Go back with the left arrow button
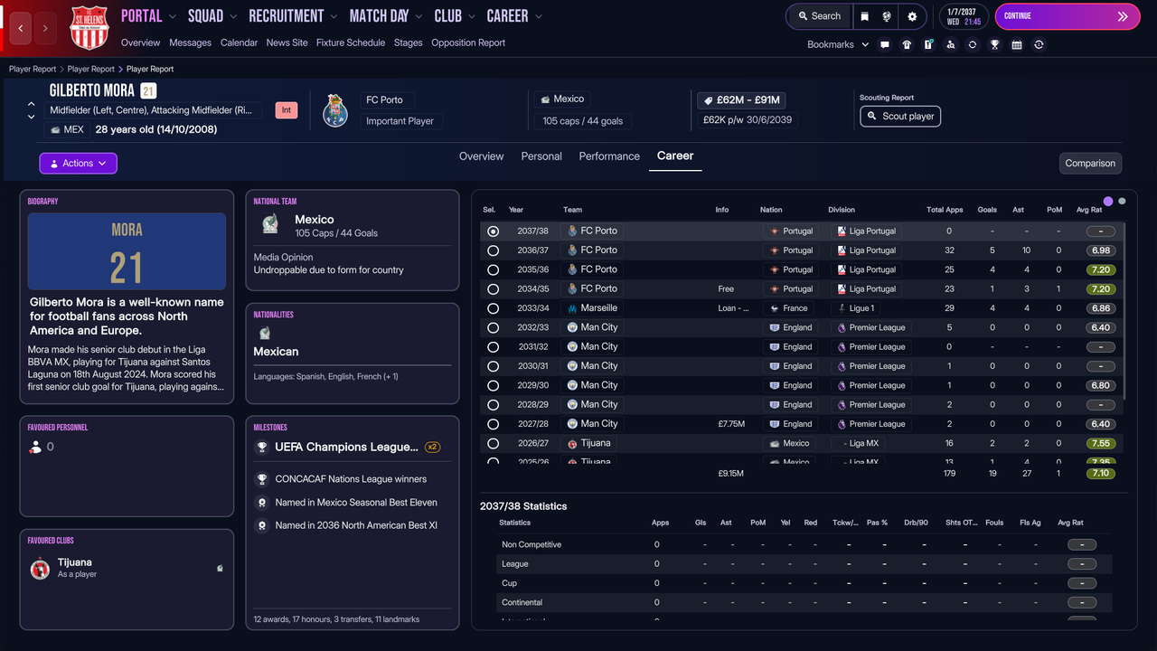The image size is (1157, 651). [21, 28]
